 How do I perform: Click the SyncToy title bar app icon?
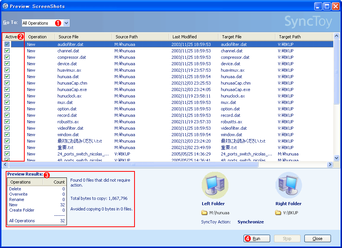(5, 6)
